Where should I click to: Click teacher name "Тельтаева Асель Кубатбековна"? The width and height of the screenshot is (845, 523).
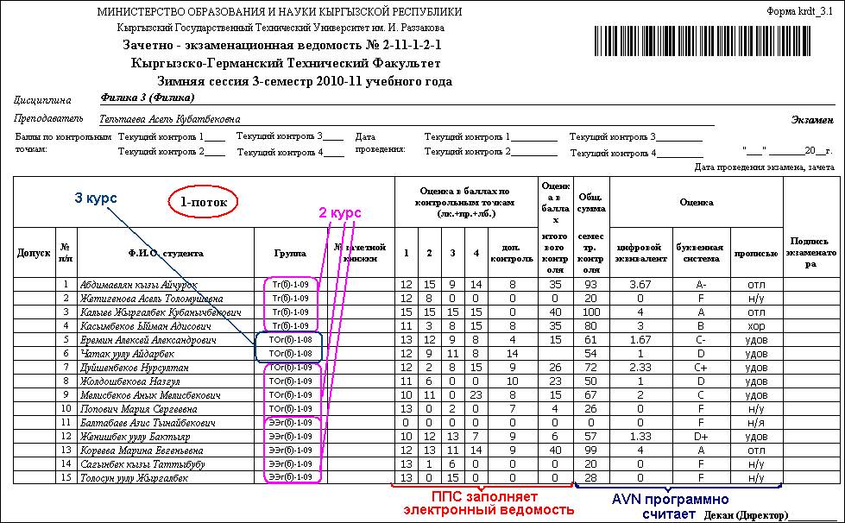[x=169, y=119]
